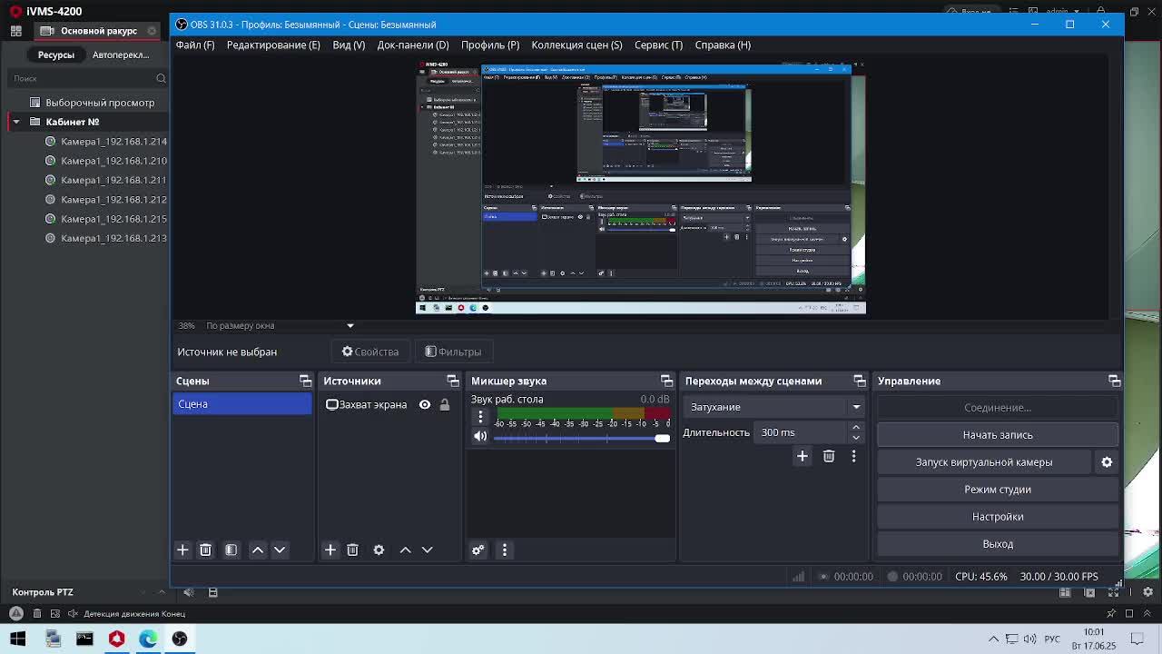
Task: Expand the Контроль PTZ panel chevron
Action: click(x=162, y=592)
